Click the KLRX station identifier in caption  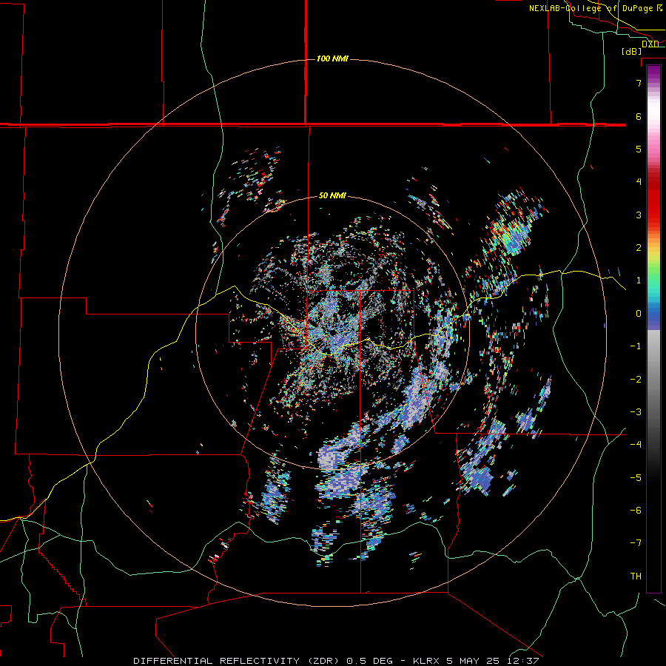tap(426, 661)
